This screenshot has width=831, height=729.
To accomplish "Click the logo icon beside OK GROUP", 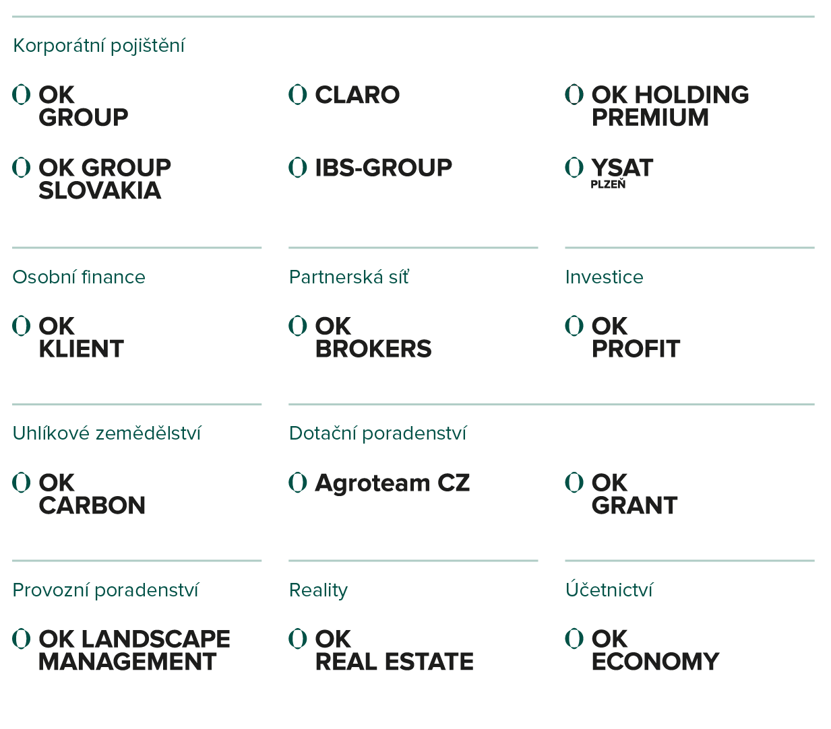I will tap(22, 94).
